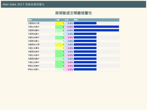Select the row label 本國女20高中
The image size is (147, 110).
tap(33, 62)
